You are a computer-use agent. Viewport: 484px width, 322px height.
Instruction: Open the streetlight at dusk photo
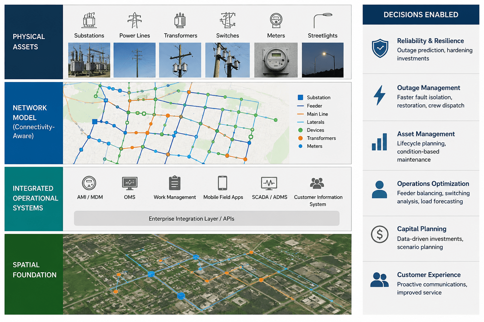323,60
